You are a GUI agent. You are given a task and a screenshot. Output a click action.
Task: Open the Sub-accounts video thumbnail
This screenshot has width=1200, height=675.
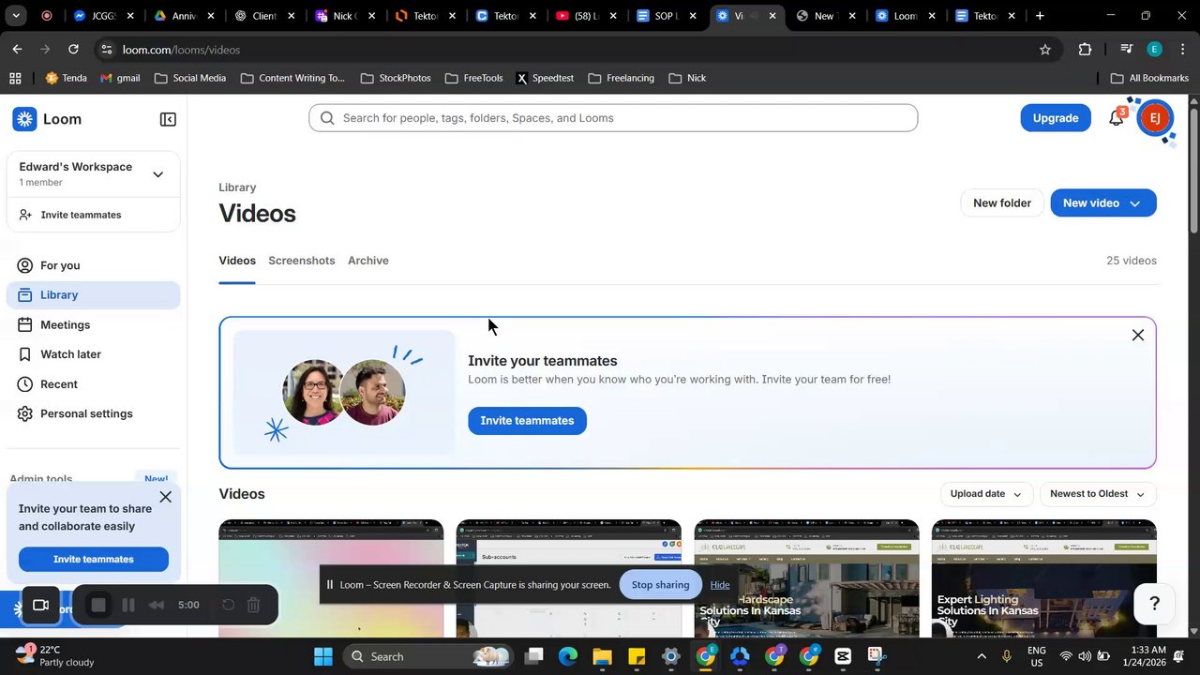coord(569,578)
